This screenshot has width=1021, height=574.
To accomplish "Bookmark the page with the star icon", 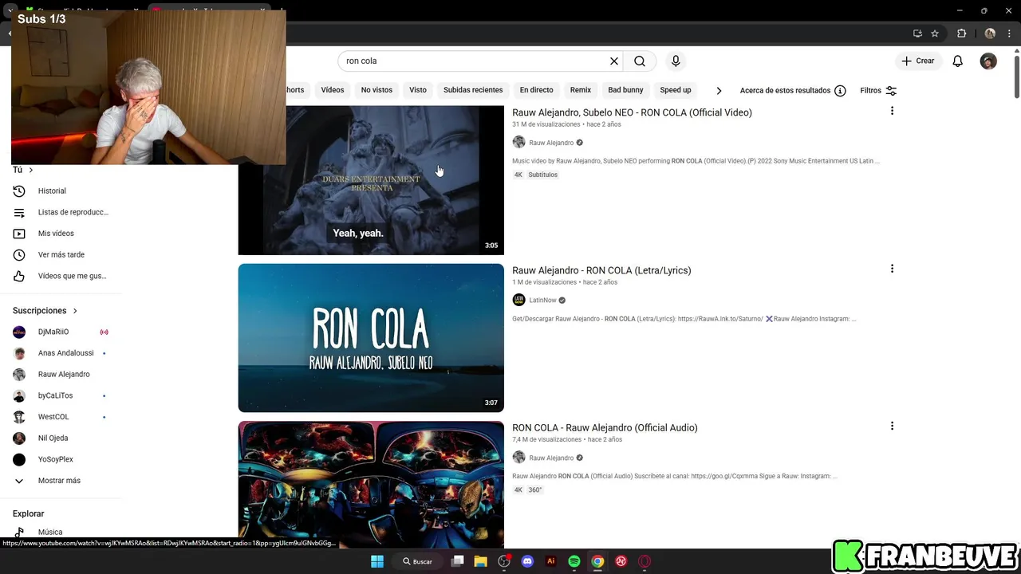I will pos(935,33).
